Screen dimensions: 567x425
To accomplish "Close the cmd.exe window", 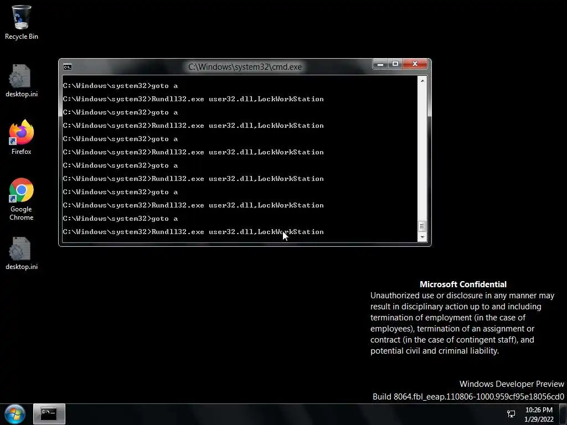I will (415, 64).
